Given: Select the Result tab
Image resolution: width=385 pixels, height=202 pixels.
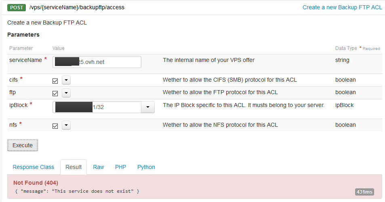Looking at the screenshot, I should pos(74,167).
